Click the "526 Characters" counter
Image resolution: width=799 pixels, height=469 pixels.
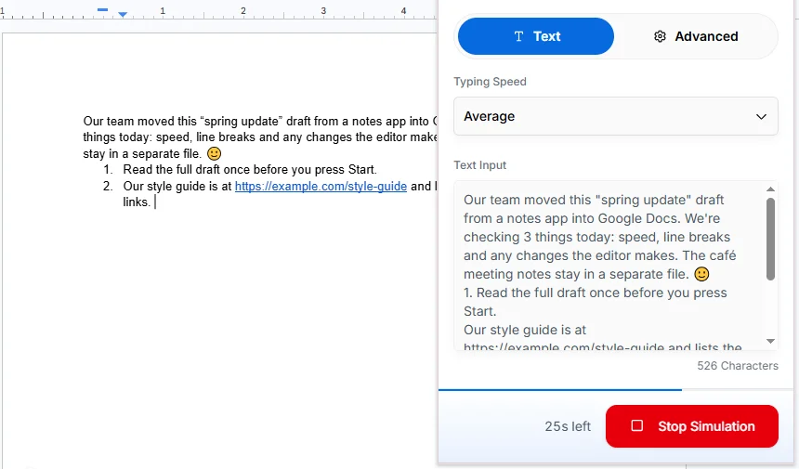[738, 366]
